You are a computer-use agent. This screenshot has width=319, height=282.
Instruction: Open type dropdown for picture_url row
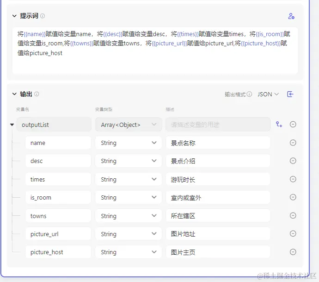tap(129, 234)
